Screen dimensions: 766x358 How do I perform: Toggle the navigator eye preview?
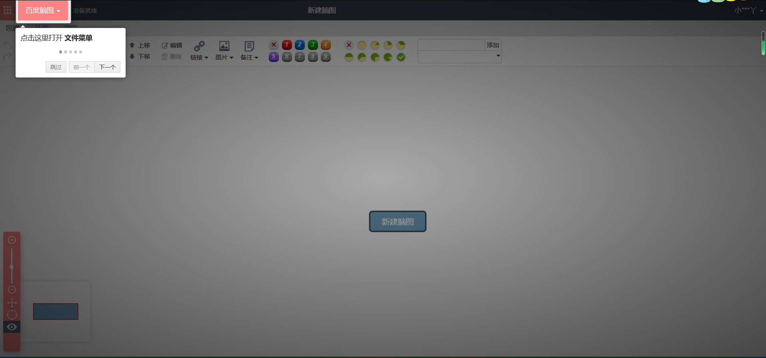point(12,327)
